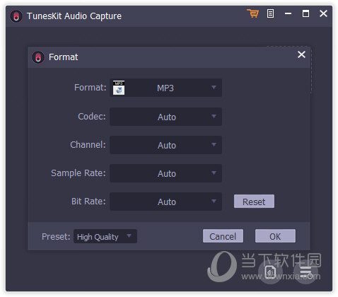Open the Codec dropdown
Screen dimensions: 338x297
165,117
